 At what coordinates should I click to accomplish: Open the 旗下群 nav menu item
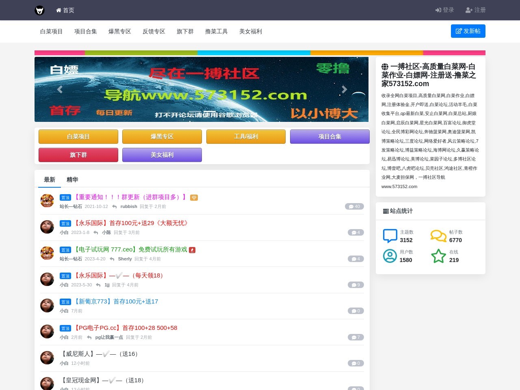[x=185, y=31]
